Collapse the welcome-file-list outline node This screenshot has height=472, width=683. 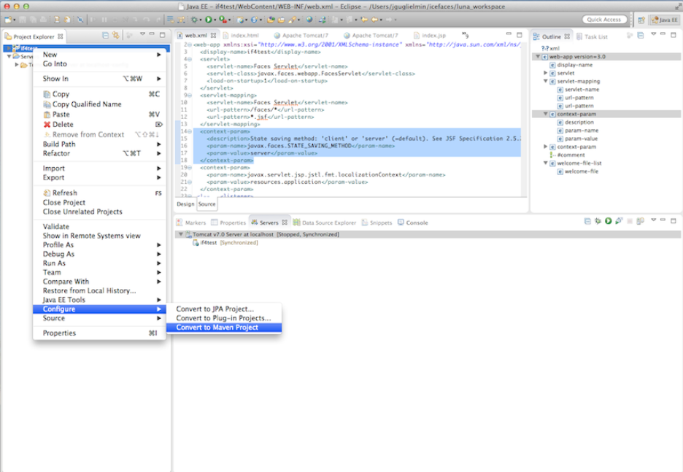tap(545, 163)
